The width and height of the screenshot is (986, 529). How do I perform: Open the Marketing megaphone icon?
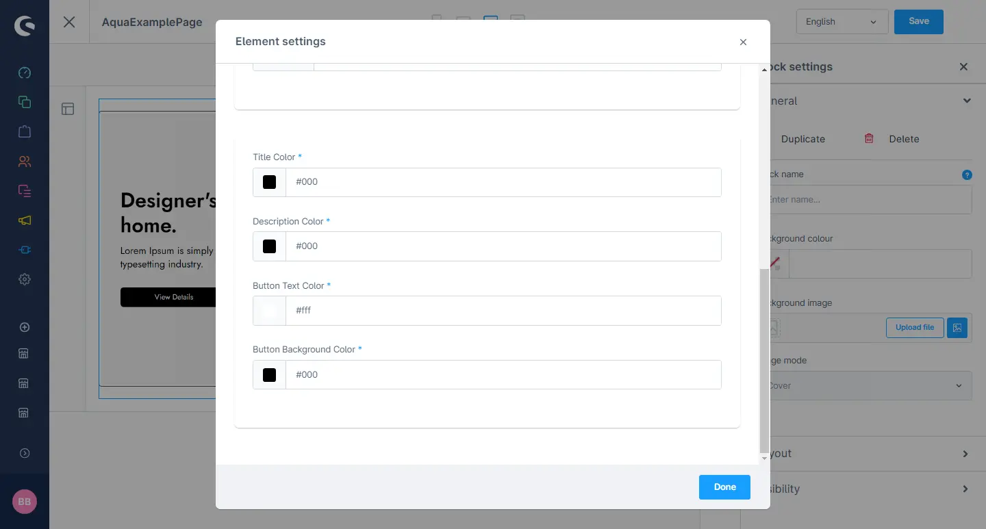pos(25,220)
